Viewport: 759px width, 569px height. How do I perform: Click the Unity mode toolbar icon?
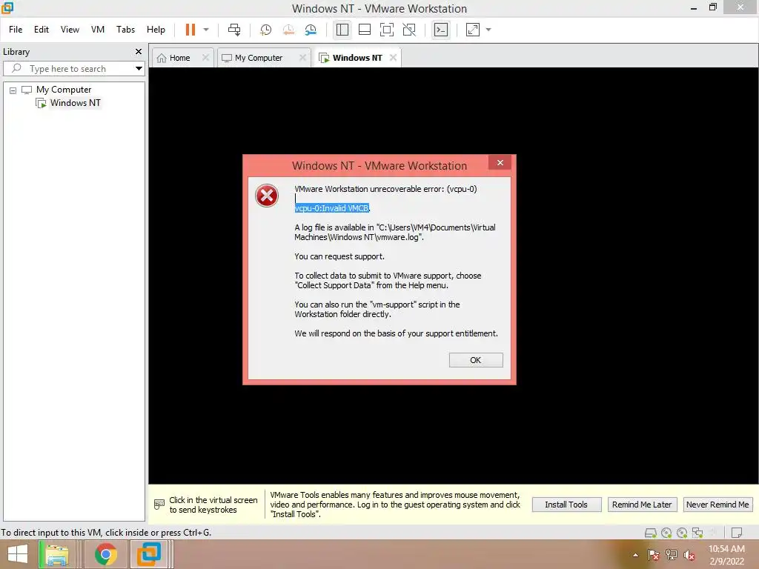(x=409, y=30)
